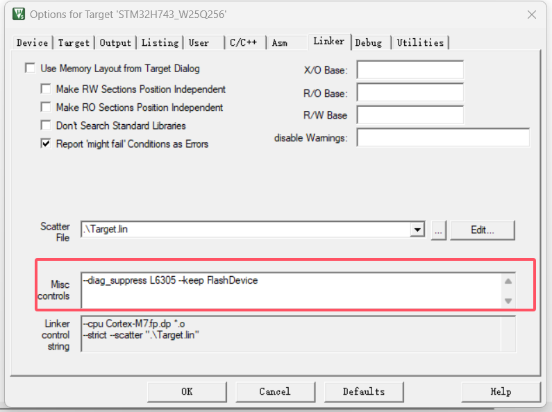The width and height of the screenshot is (552, 412).
Task: Click inside the Misc controls text box
Action: pyautogui.click(x=292, y=291)
